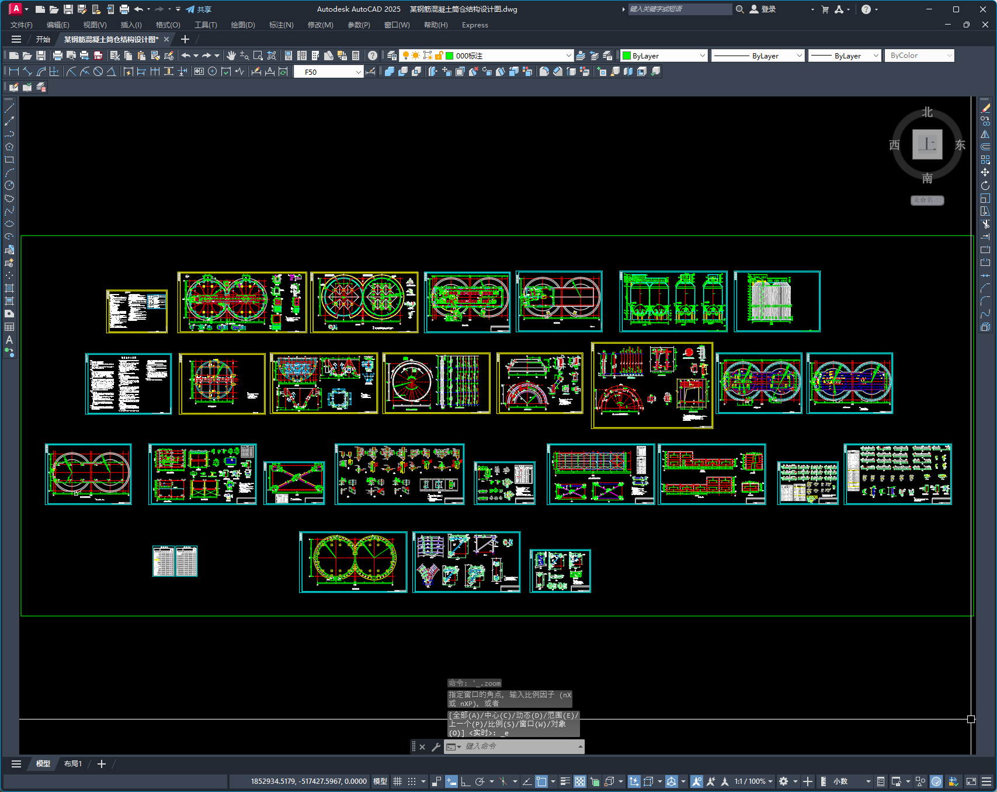This screenshot has height=792, width=997.
Task: Open the Plot printer icon in standard toolbar
Action: click(x=57, y=56)
